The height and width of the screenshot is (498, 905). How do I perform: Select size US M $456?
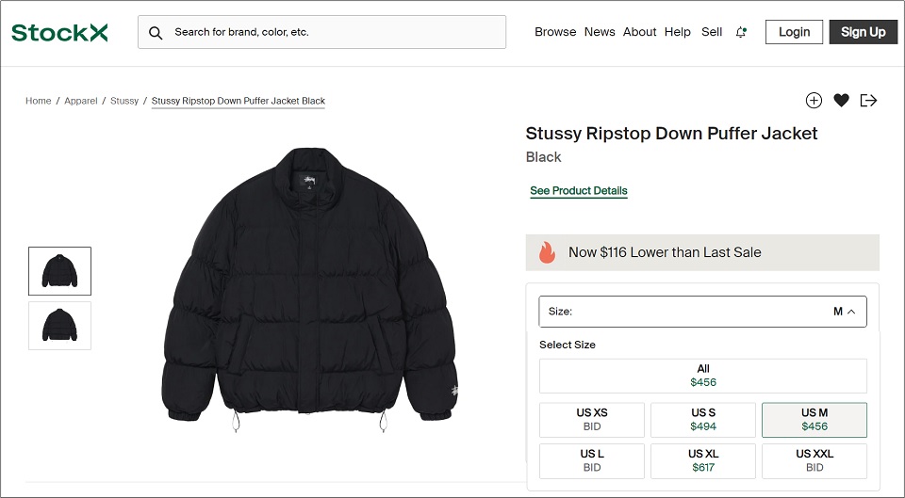(814, 420)
